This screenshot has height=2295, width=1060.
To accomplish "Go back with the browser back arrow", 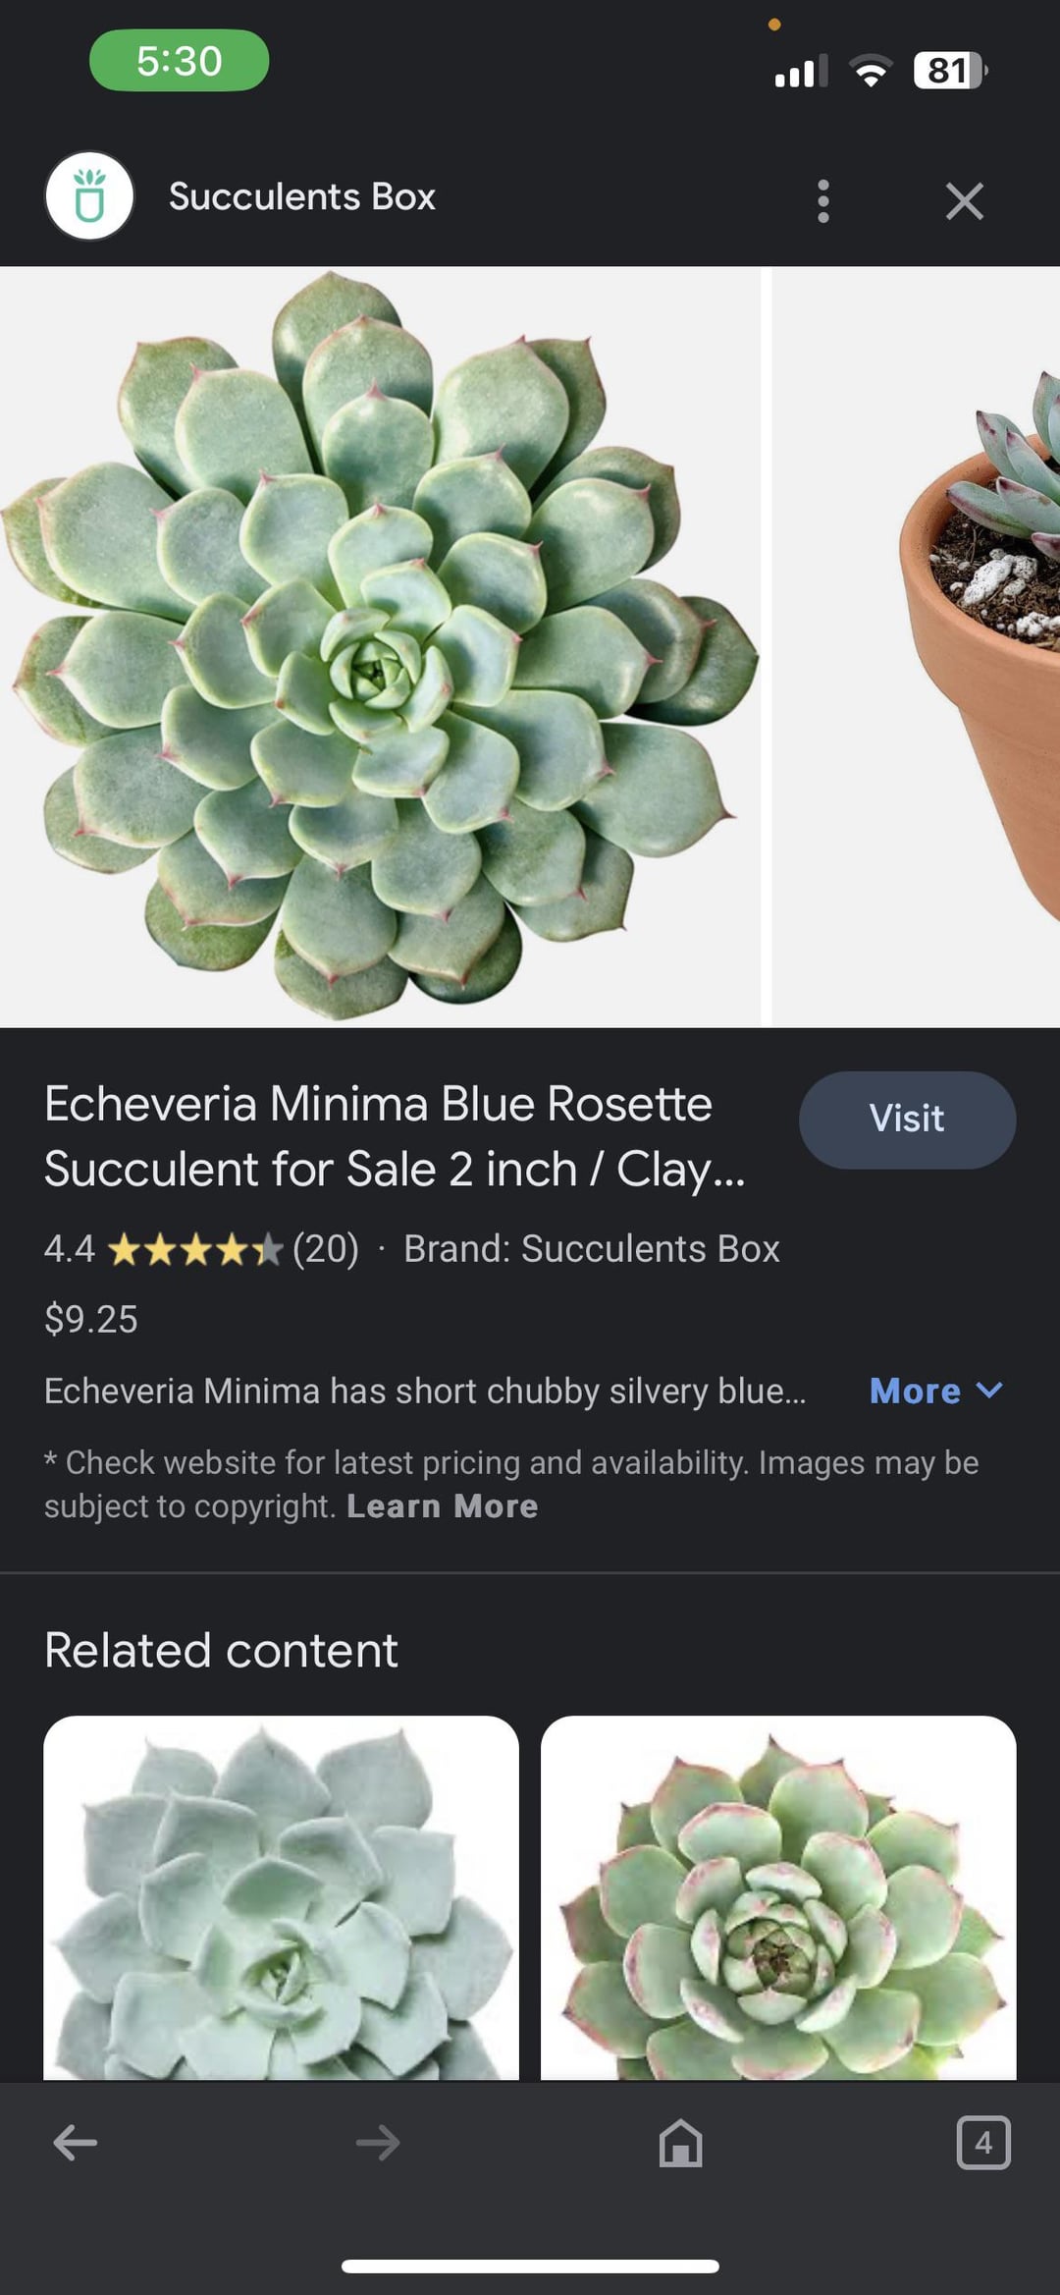I will [76, 2142].
